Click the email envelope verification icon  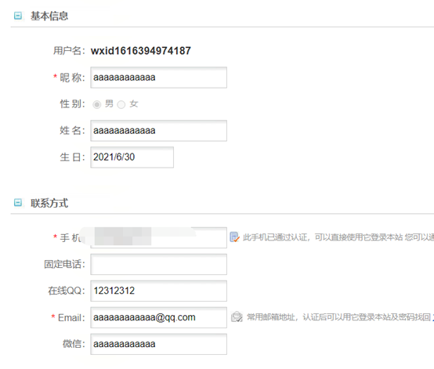(x=237, y=317)
